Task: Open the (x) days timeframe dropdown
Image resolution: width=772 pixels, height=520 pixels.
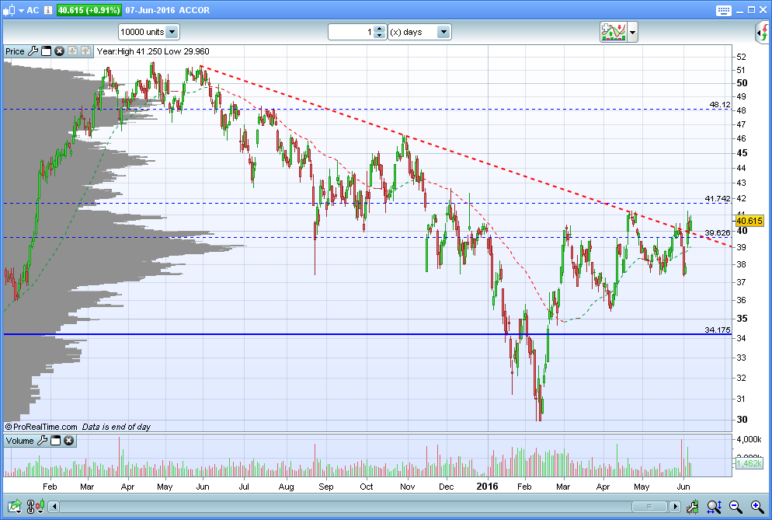Action: pos(443,32)
